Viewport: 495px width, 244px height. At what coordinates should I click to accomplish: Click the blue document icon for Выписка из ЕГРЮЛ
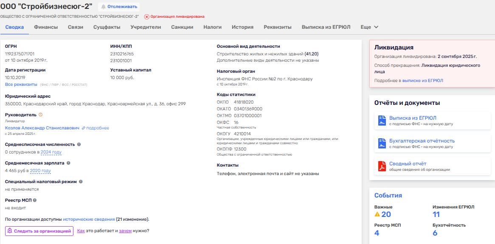click(382, 121)
